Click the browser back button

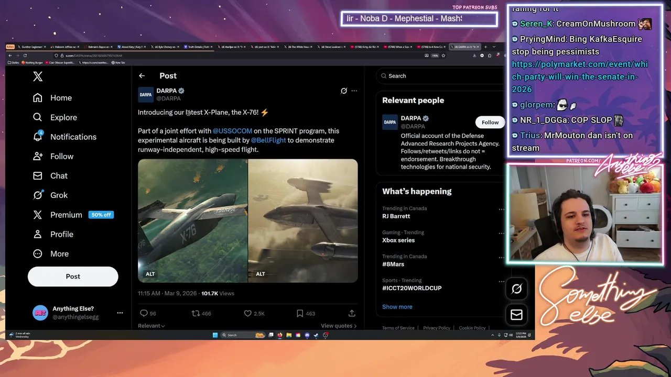[10, 56]
